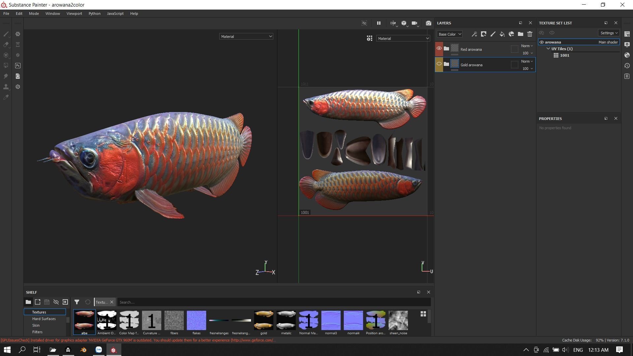Screen dimensions: 633x356
Task: Open the Python menu
Action: [95, 14]
